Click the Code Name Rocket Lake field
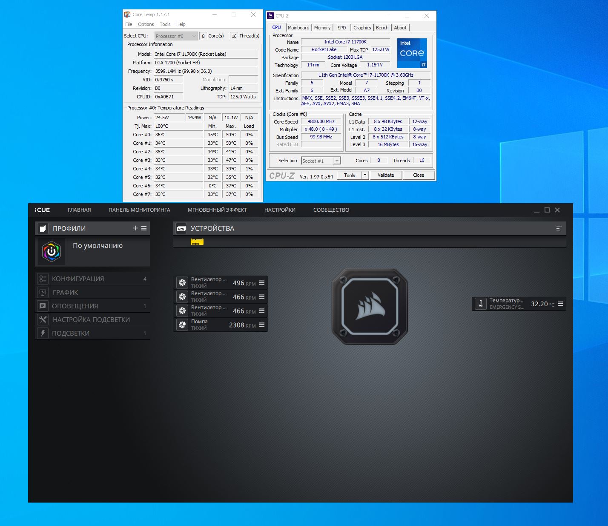This screenshot has height=526, width=608. tap(324, 49)
